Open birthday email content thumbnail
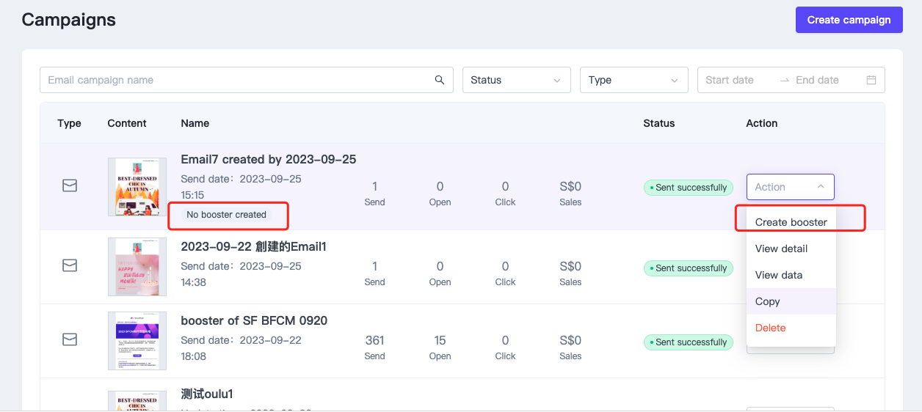This screenshot has width=922, height=412. click(137, 267)
